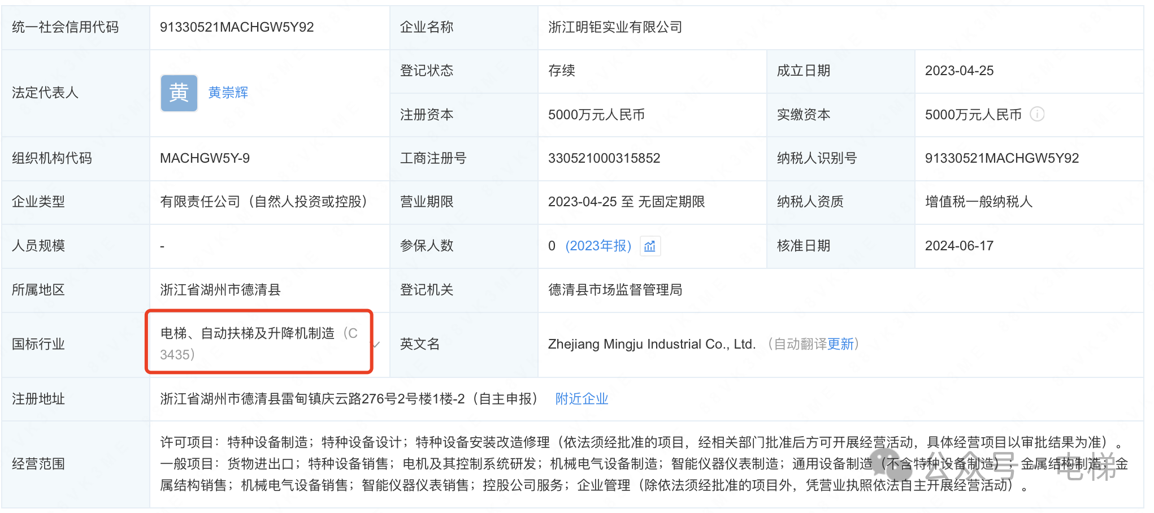Click the 工商注册号 label cell

pyautogui.click(x=464, y=158)
